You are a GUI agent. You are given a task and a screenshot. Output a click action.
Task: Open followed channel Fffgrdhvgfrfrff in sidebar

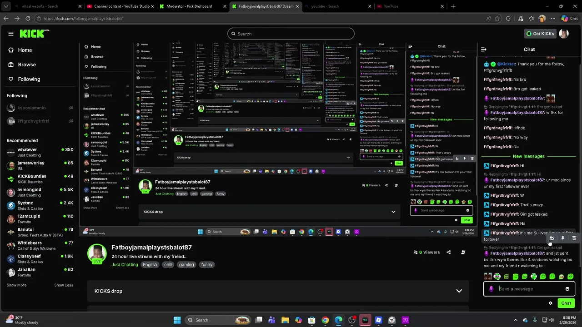40,121
